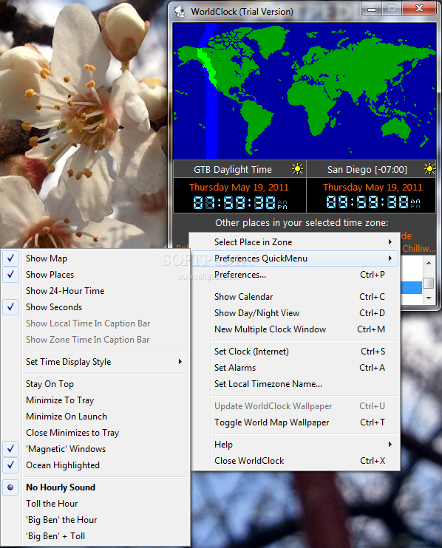Click the WorldClock title bar app icon

[180, 12]
